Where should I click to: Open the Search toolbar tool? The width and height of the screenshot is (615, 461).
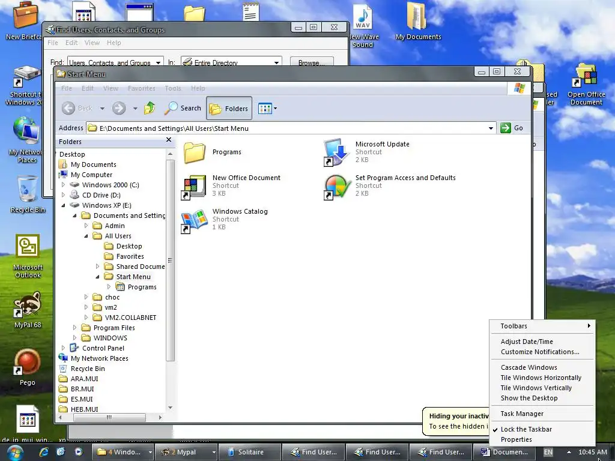point(183,108)
